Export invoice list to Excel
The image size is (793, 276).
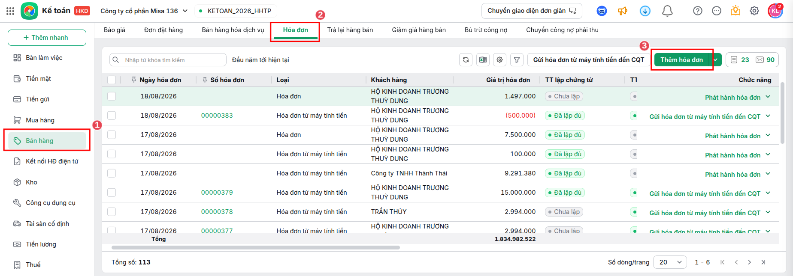point(483,60)
